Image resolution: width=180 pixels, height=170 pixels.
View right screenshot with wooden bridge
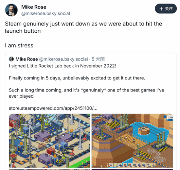[x=132, y=141]
